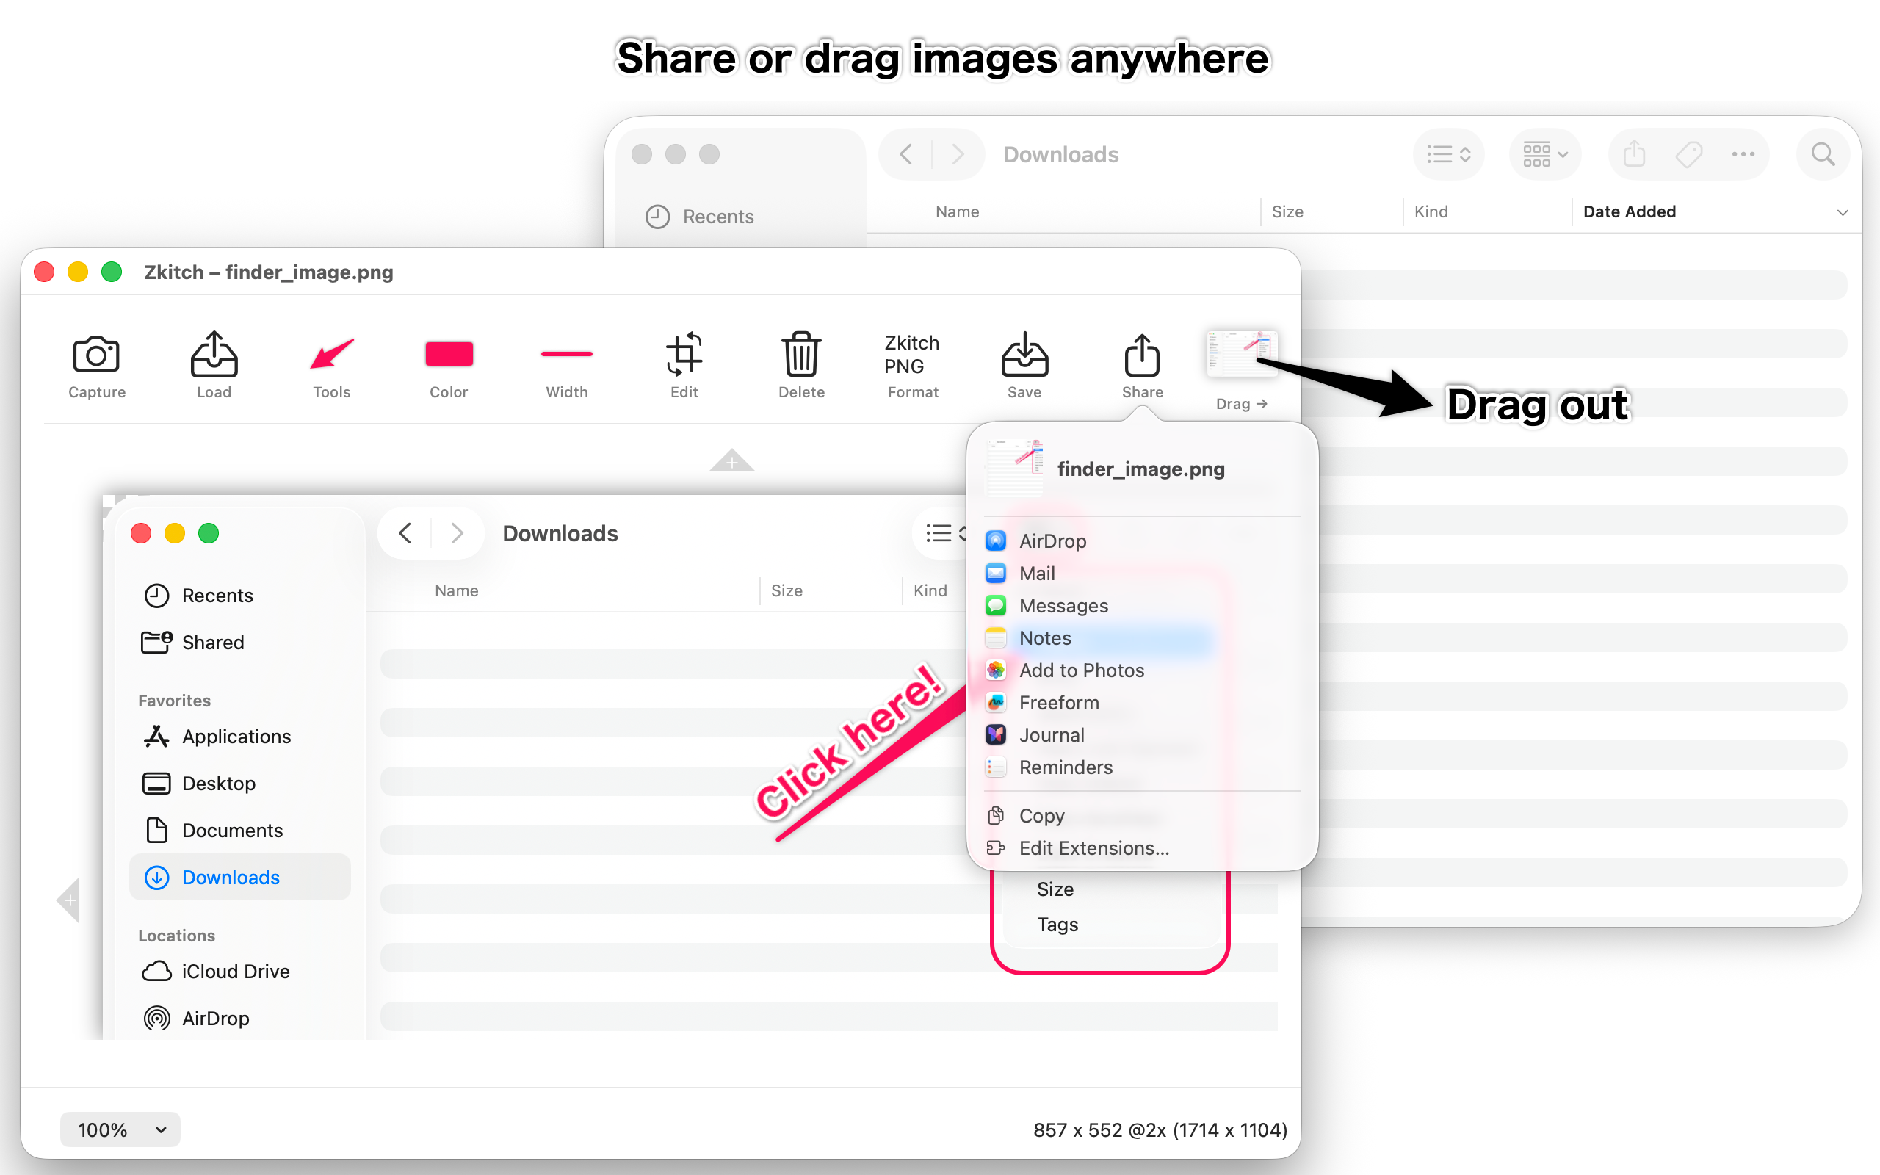
Task: Open list view switcher in background Finder
Action: 1448,154
